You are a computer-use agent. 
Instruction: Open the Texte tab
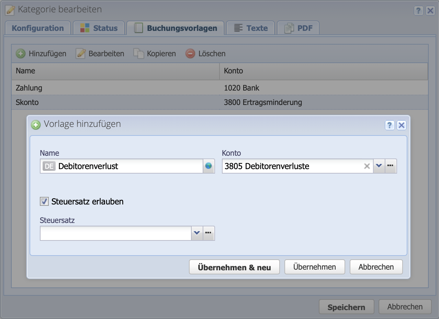tap(250, 28)
